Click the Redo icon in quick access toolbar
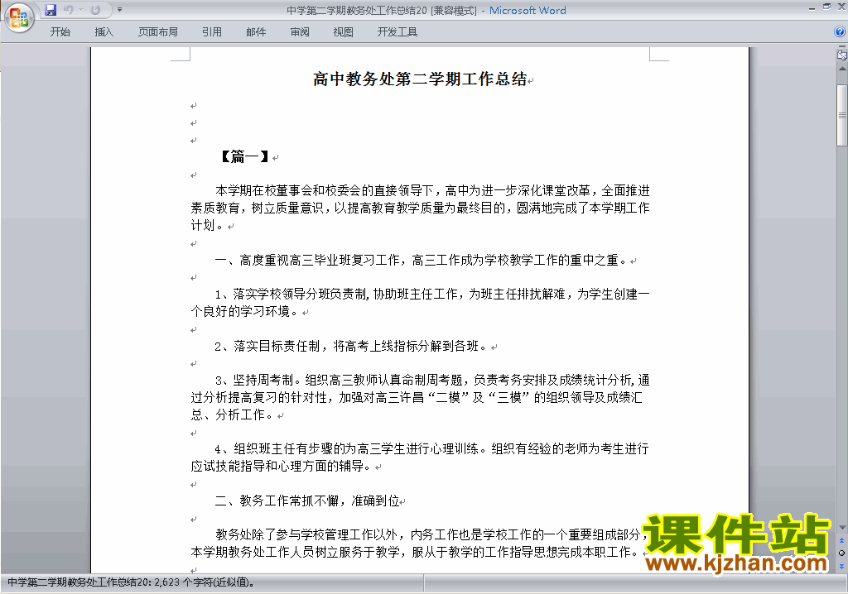Screen dimensions: 848x594 pos(95,10)
